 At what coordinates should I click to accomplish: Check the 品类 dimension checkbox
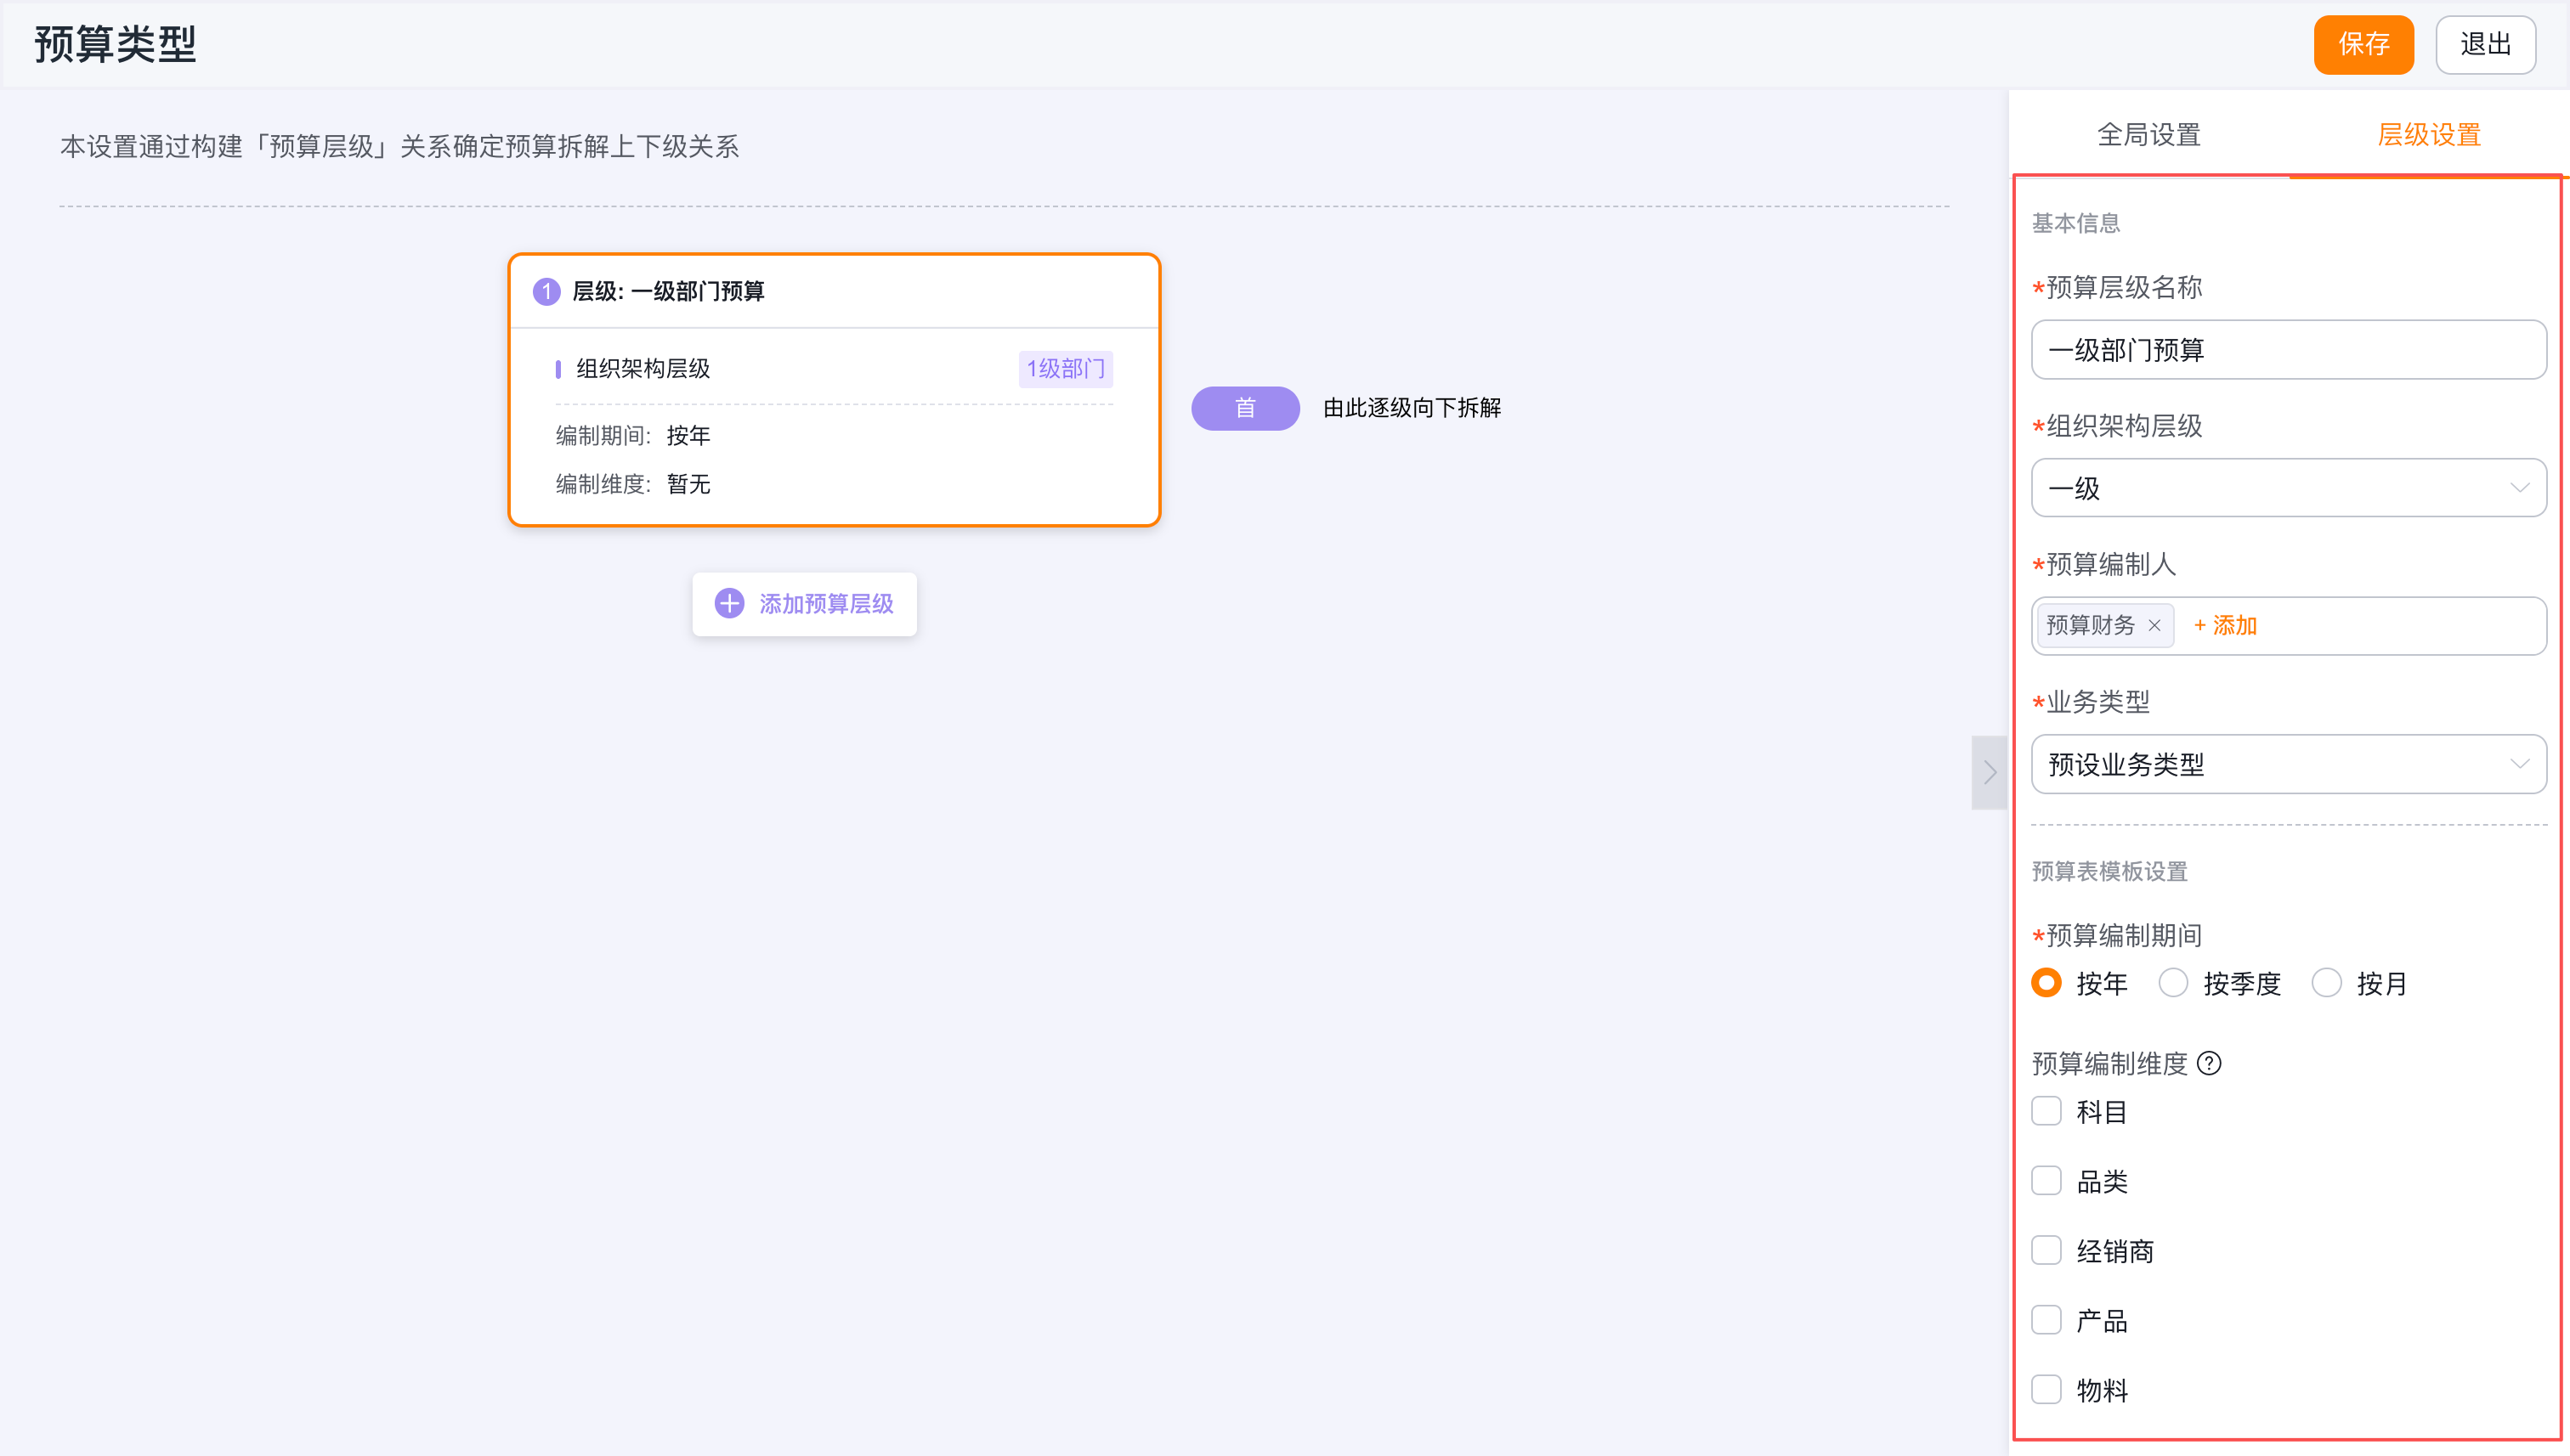(x=2046, y=1181)
